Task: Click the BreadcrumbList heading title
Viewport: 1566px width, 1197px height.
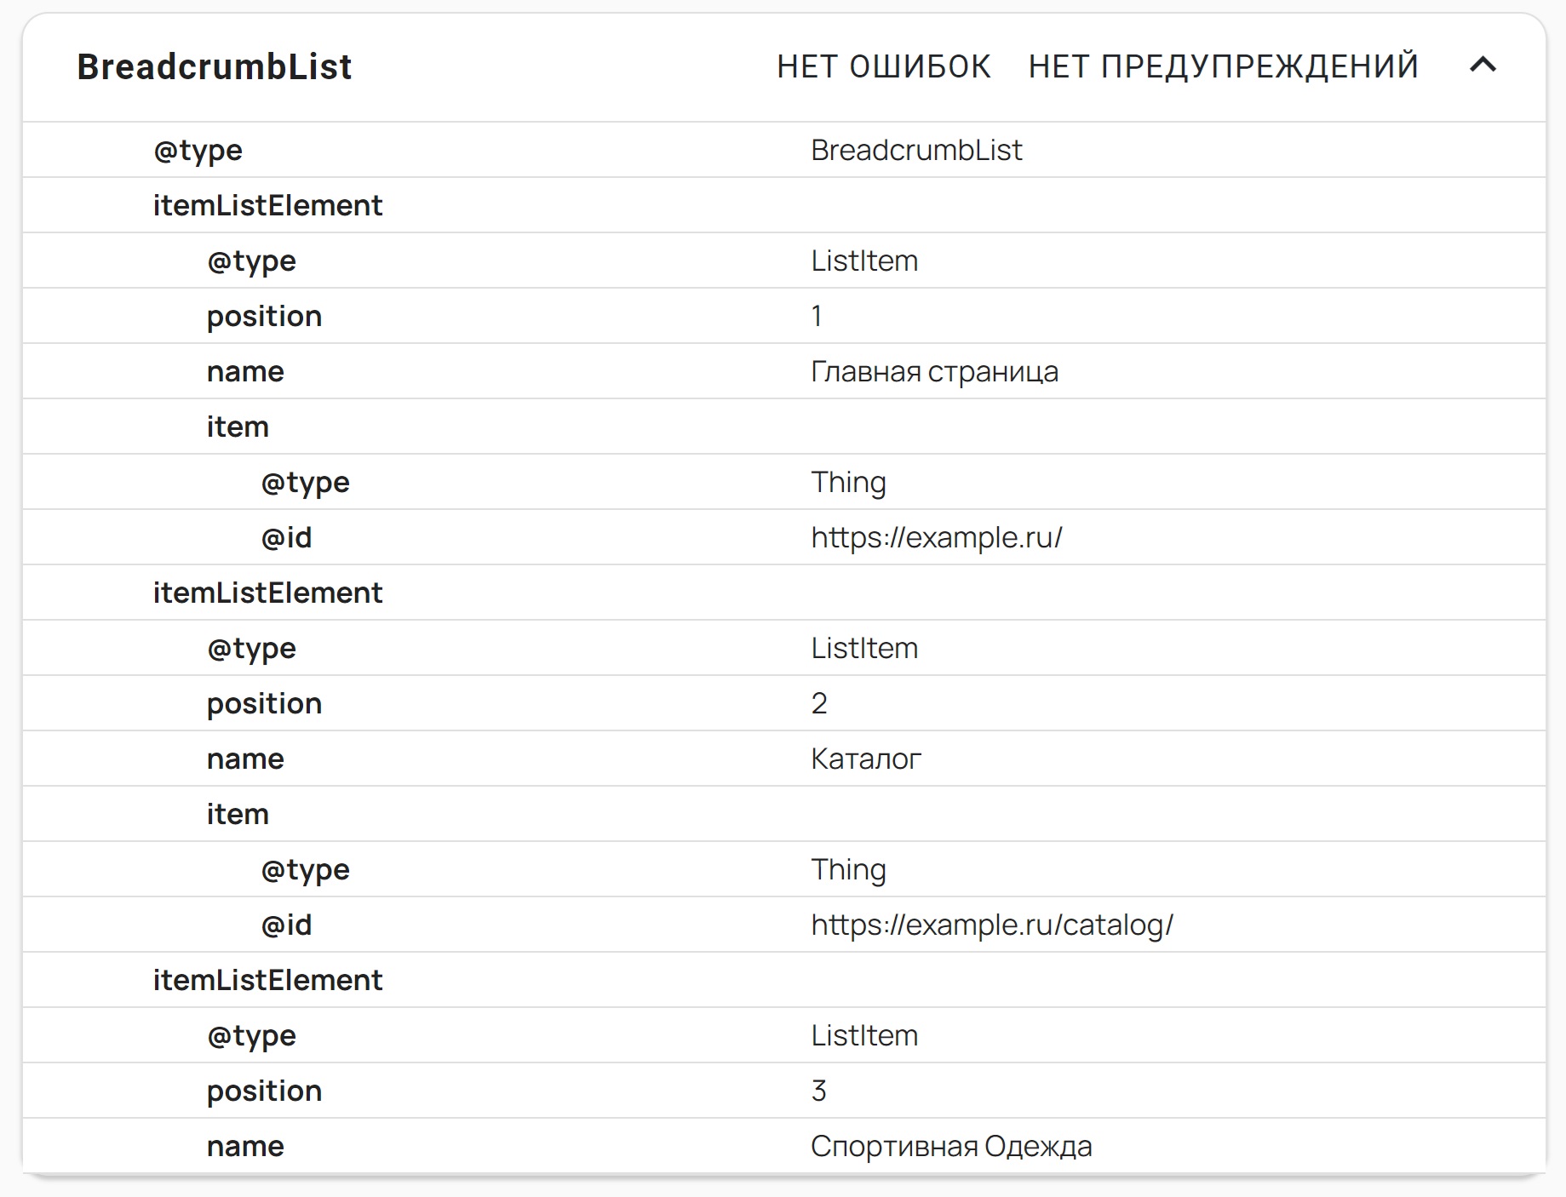Action: pyautogui.click(x=215, y=67)
